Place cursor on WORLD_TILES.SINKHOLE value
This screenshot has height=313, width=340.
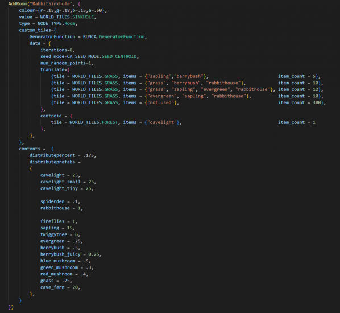67,17
